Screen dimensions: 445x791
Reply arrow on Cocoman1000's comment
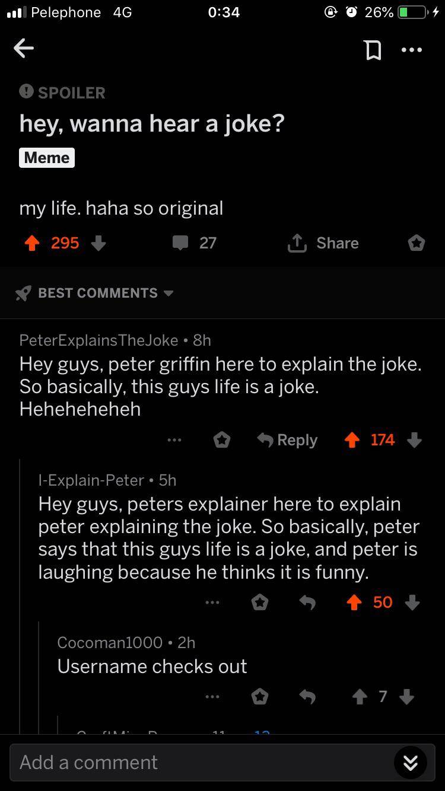(x=307, y=697)
